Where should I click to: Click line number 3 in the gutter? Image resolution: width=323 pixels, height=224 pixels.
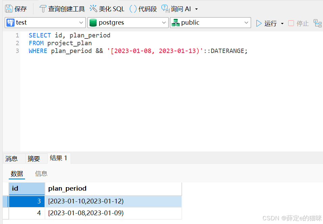[17, 51]
